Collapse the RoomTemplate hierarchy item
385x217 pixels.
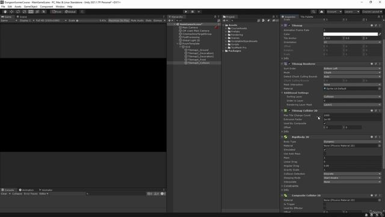click(177, 43)
